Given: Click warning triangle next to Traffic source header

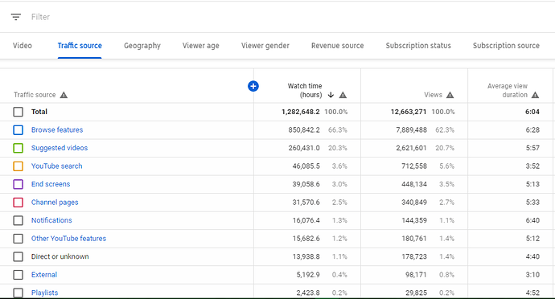Looking at the screenshot, I should coord(64,95).
